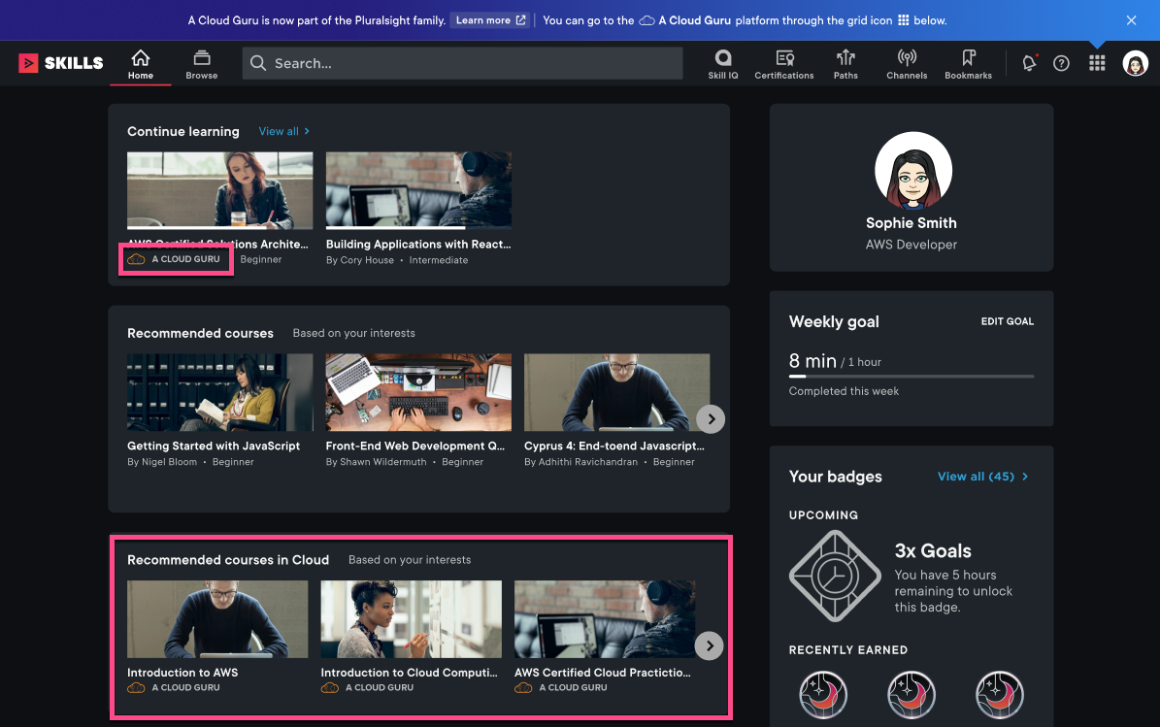The image size is (1160, 727).
Task: Open Front-End Web Development course thumbnail
Action: pos(418,392)
